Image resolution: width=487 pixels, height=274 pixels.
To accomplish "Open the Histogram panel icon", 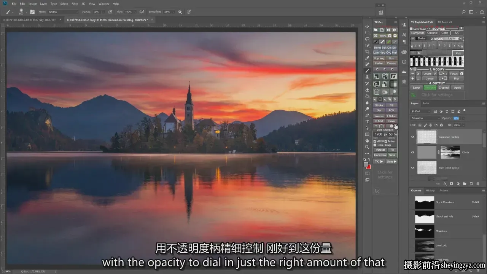I will click(404, 71).
